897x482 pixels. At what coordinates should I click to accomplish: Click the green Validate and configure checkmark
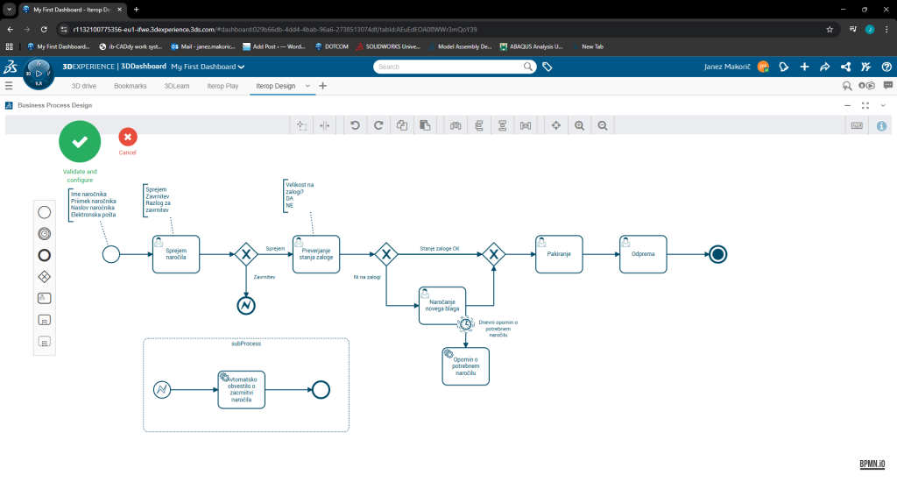click(x=80, y=141)
